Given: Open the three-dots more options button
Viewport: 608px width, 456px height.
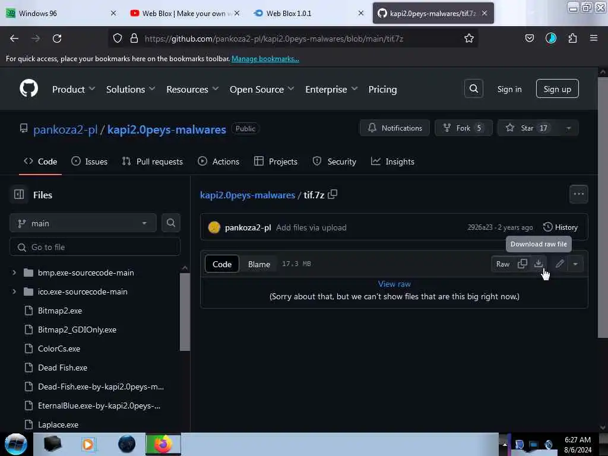Looking at the screenshot, I should click(578, 194).
